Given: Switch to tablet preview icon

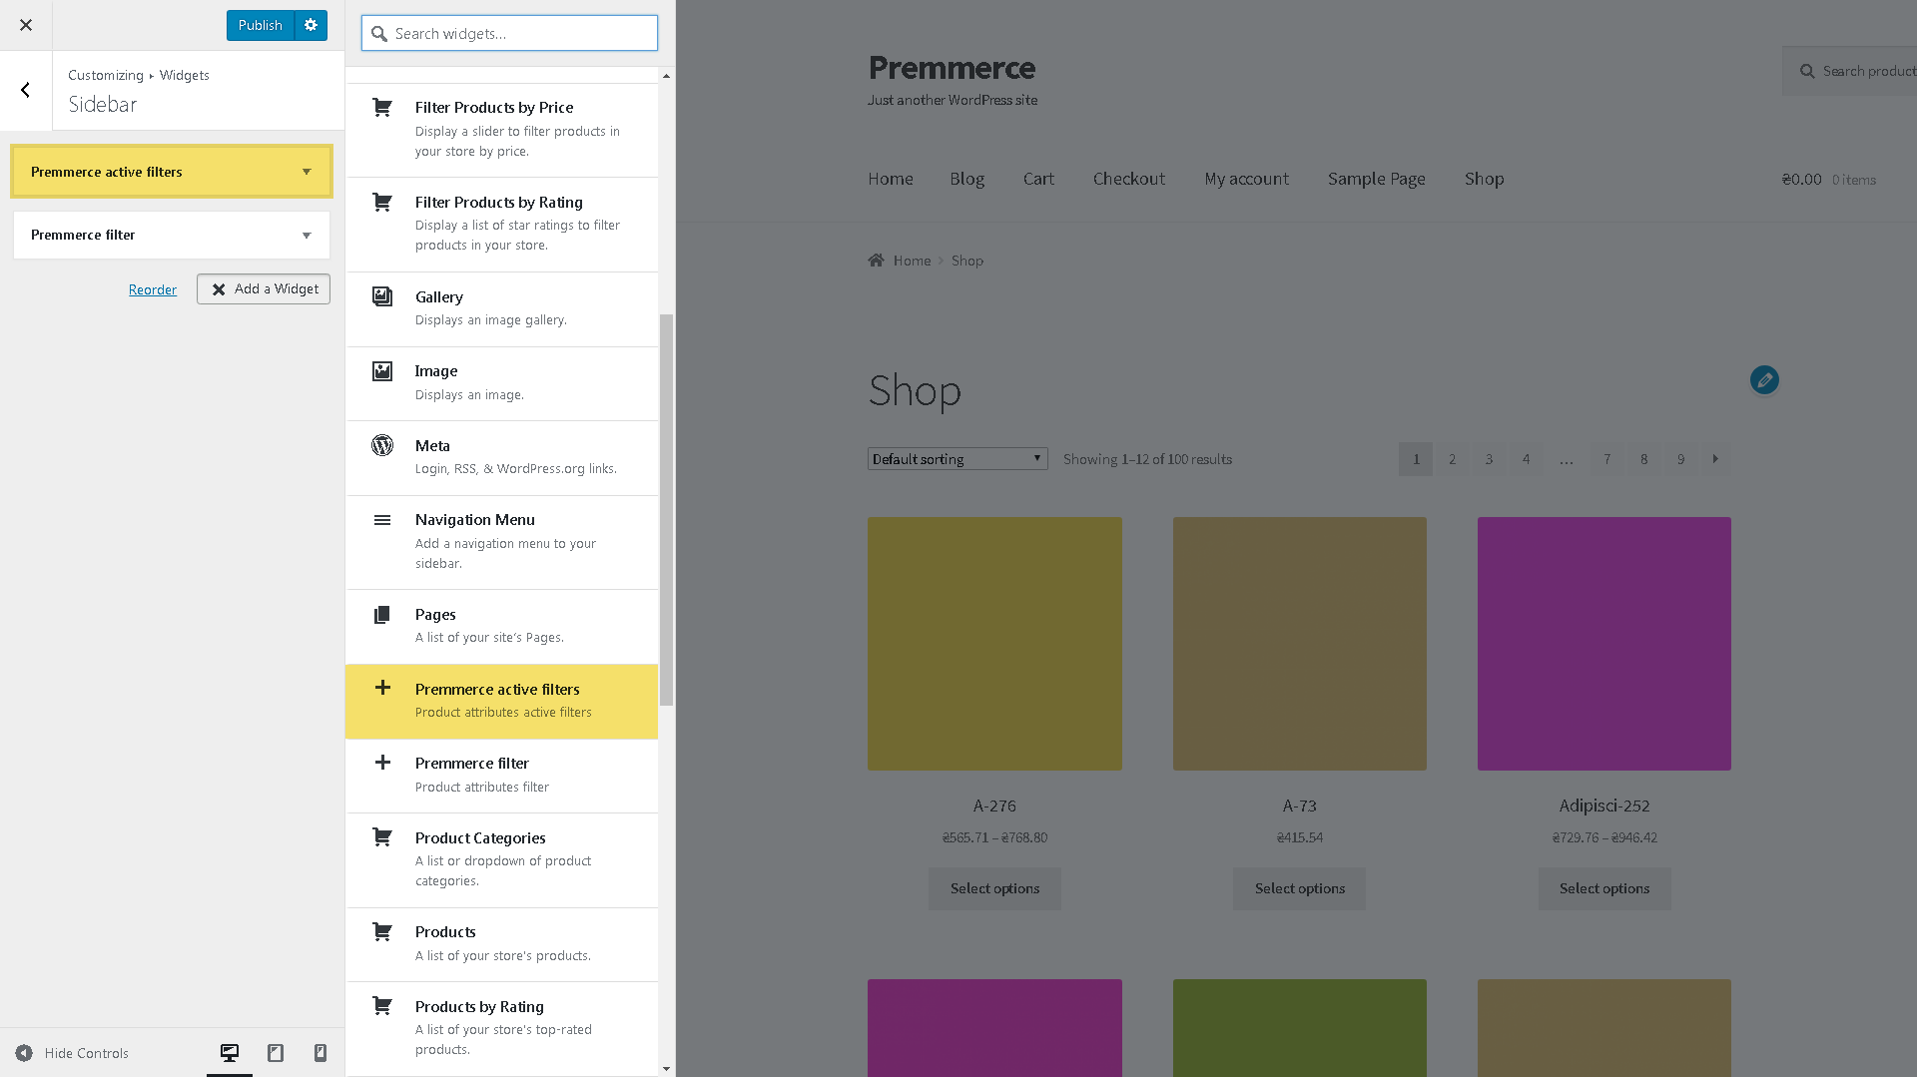Looking at the screenshot, I should 276,1053.
